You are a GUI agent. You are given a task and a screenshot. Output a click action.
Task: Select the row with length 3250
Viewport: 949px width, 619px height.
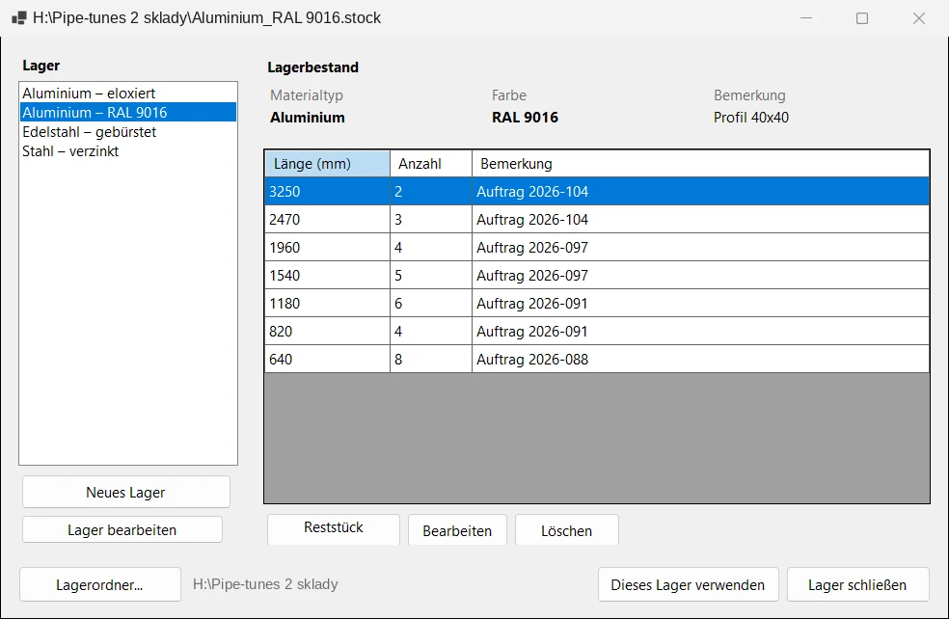(x=597, y=191)
